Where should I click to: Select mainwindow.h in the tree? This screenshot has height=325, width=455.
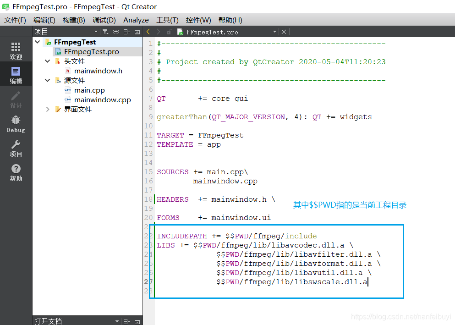coord(98,71)
